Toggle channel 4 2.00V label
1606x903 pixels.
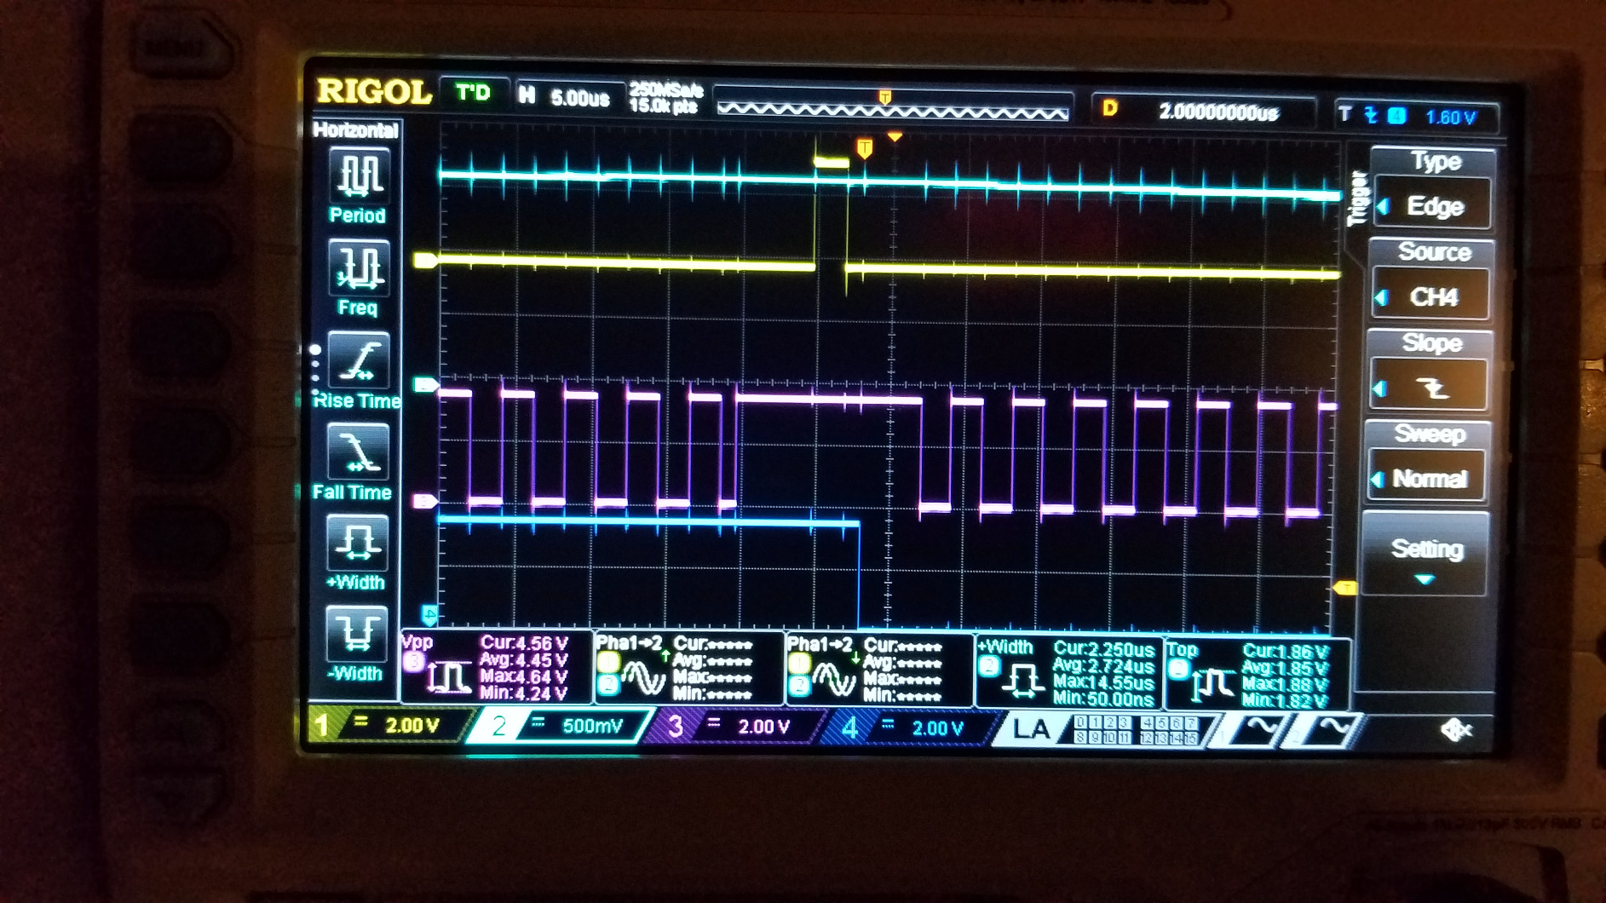912,728
